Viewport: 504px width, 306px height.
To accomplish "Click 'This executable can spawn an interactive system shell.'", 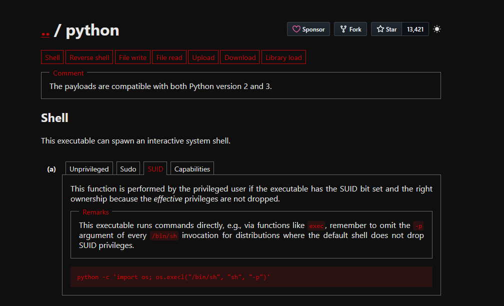I will pyautogui.click(x=135, y=141).
